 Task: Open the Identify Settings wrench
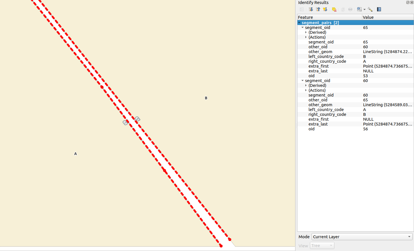click(370, 9)
